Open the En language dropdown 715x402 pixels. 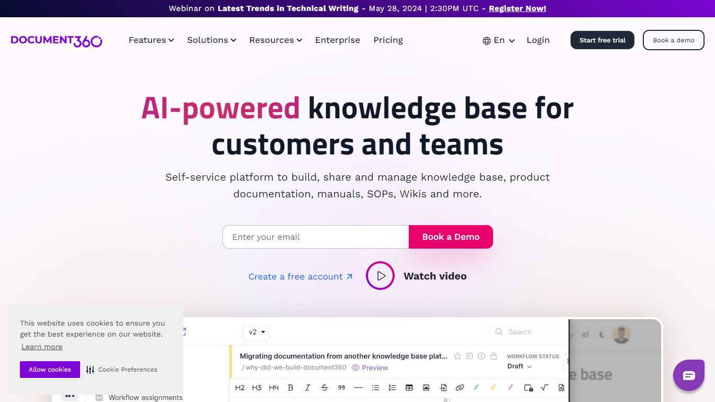click(499, 40)
